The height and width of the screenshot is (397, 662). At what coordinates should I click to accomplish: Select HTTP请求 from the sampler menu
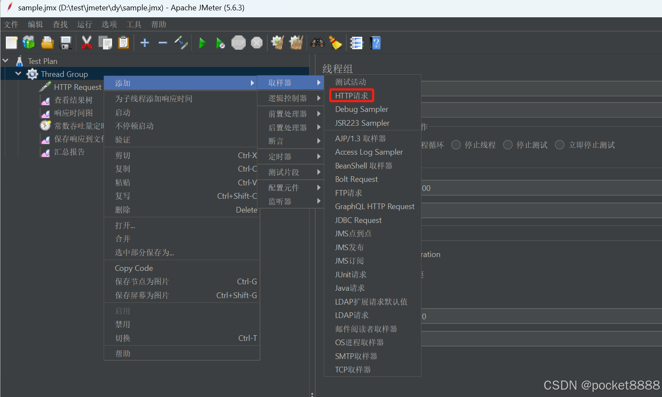click(351, 95)
